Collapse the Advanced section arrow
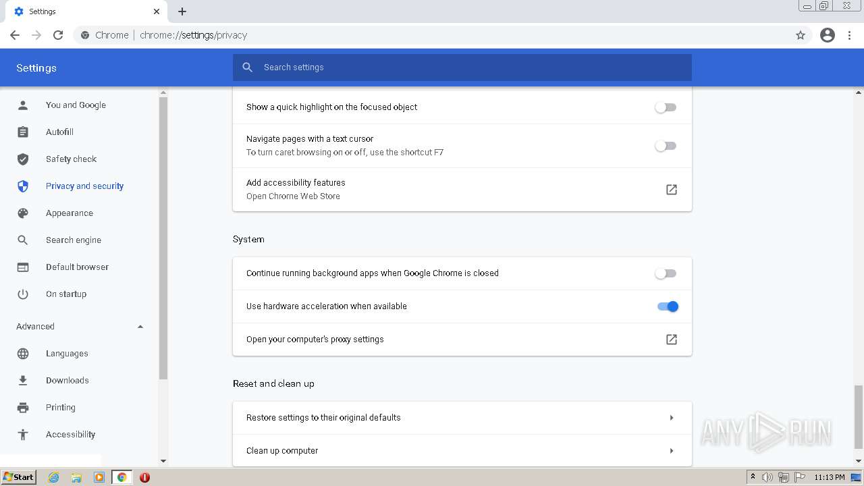Image resolution: width=864 pixels, height=486 pixels. click(140, 327)
